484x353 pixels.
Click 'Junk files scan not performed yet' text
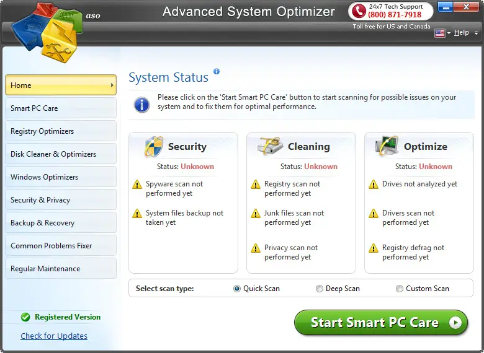tap(294, 218)
